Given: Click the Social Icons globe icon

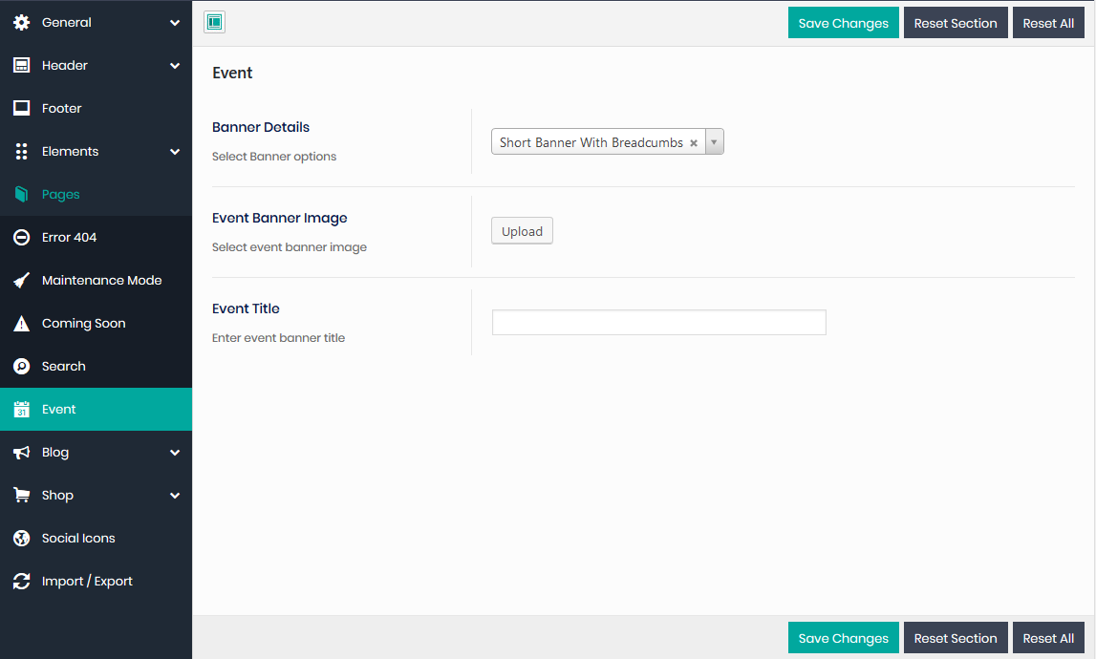Looking at the screenshot, I should [x=21, y=539].
